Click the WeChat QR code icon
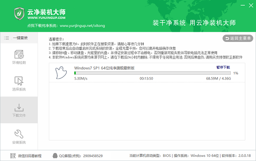 pyautogui.click(x=13, y=156)
